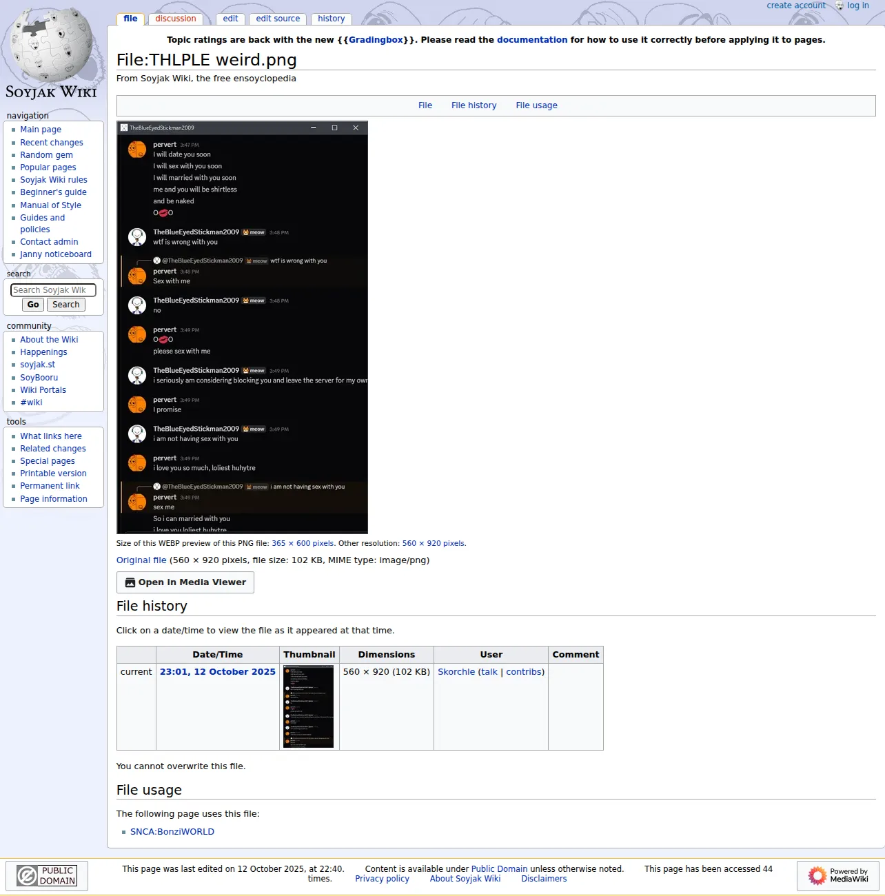The height and width of the screenshot is (896, 885).
Task: Click the Public Domain badge icon
Action: 47,875
